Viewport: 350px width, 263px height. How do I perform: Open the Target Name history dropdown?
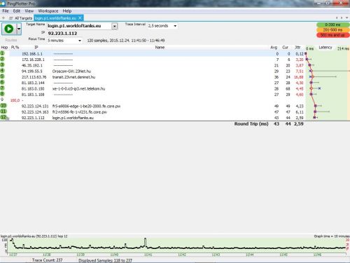114,26
